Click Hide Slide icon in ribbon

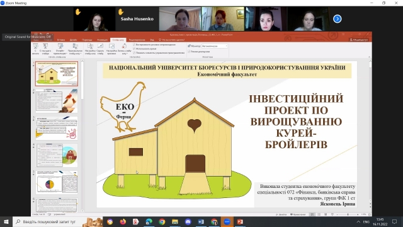pos(100,49)
